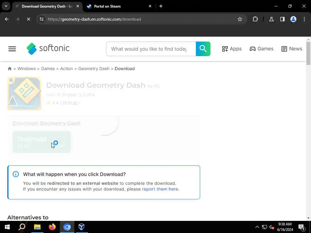
Task: Click the muted volume tray icon
Action: click(272, 227)
